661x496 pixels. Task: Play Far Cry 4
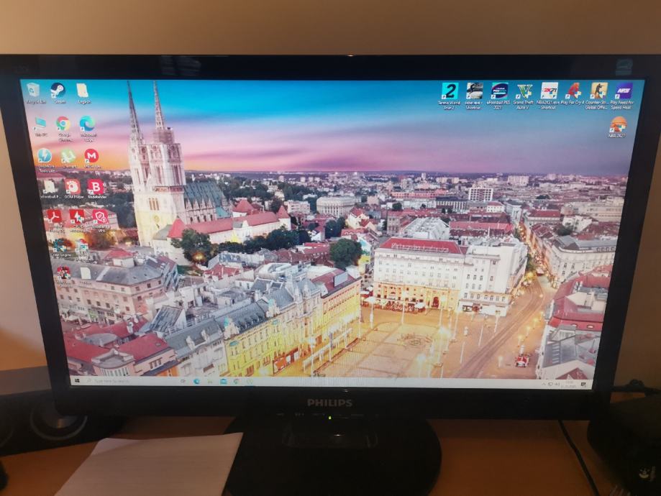(x=575, y=91)
